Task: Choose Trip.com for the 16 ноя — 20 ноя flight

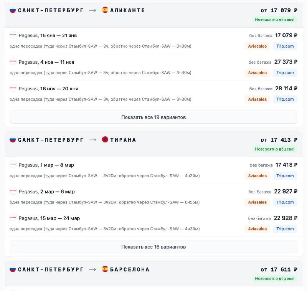Action: pos(285,99)
